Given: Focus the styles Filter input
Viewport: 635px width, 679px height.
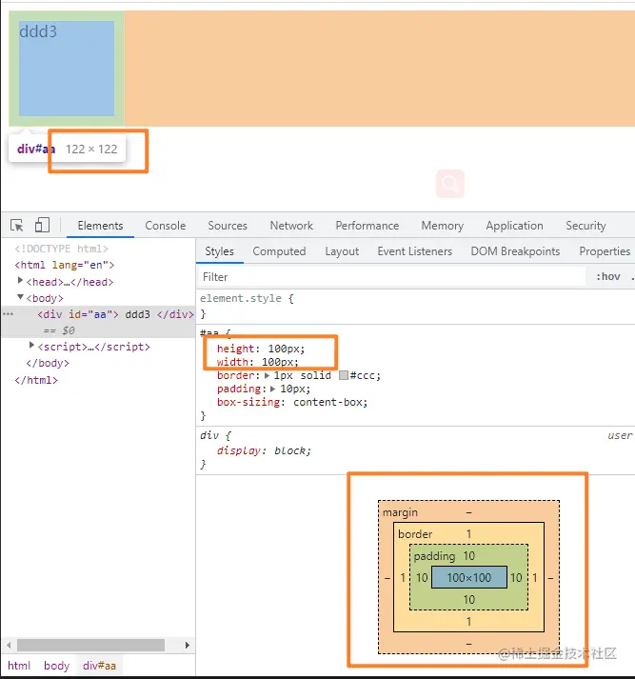Looking at the screenshot, I should pos(391,277).
